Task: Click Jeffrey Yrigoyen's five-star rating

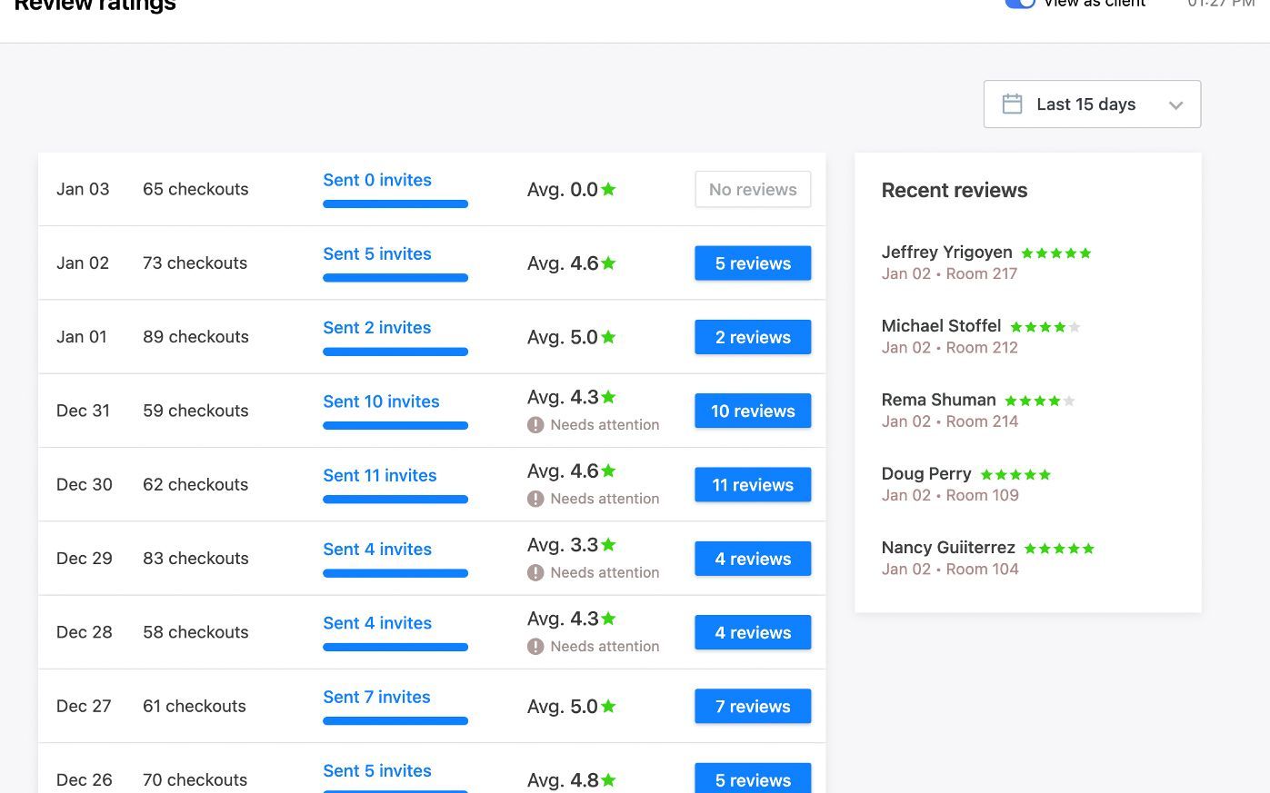Action: (1055, 253)
